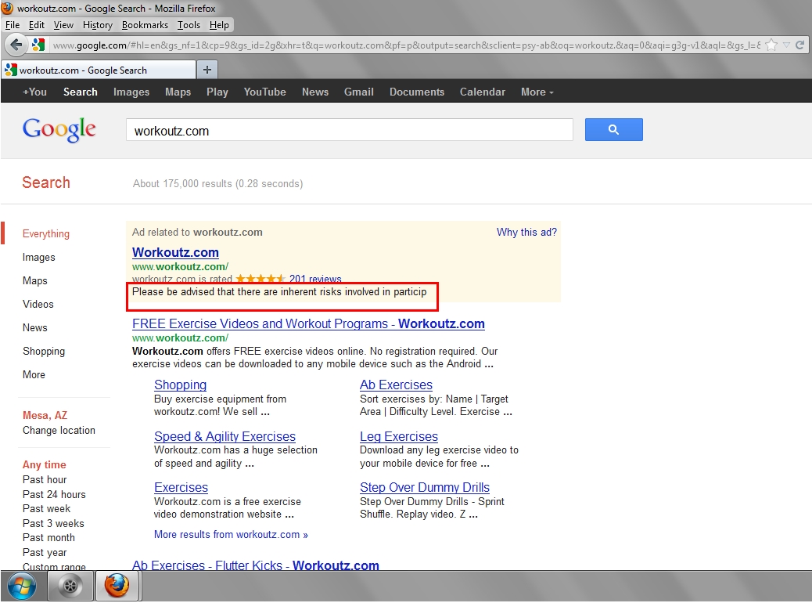Filter results by Videos in the sidebar
Viewport: 812px width, 603px height.
click(x=38, y=305)
